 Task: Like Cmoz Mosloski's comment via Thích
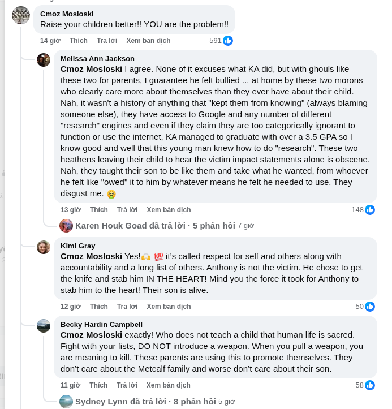[x=79, y=41]
